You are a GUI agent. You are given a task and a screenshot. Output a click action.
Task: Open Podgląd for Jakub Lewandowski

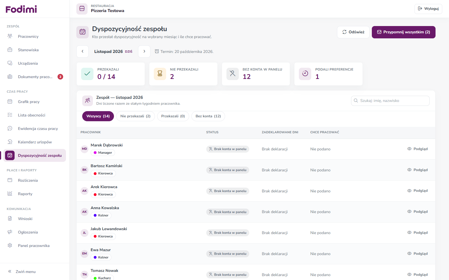pos(418,233)
